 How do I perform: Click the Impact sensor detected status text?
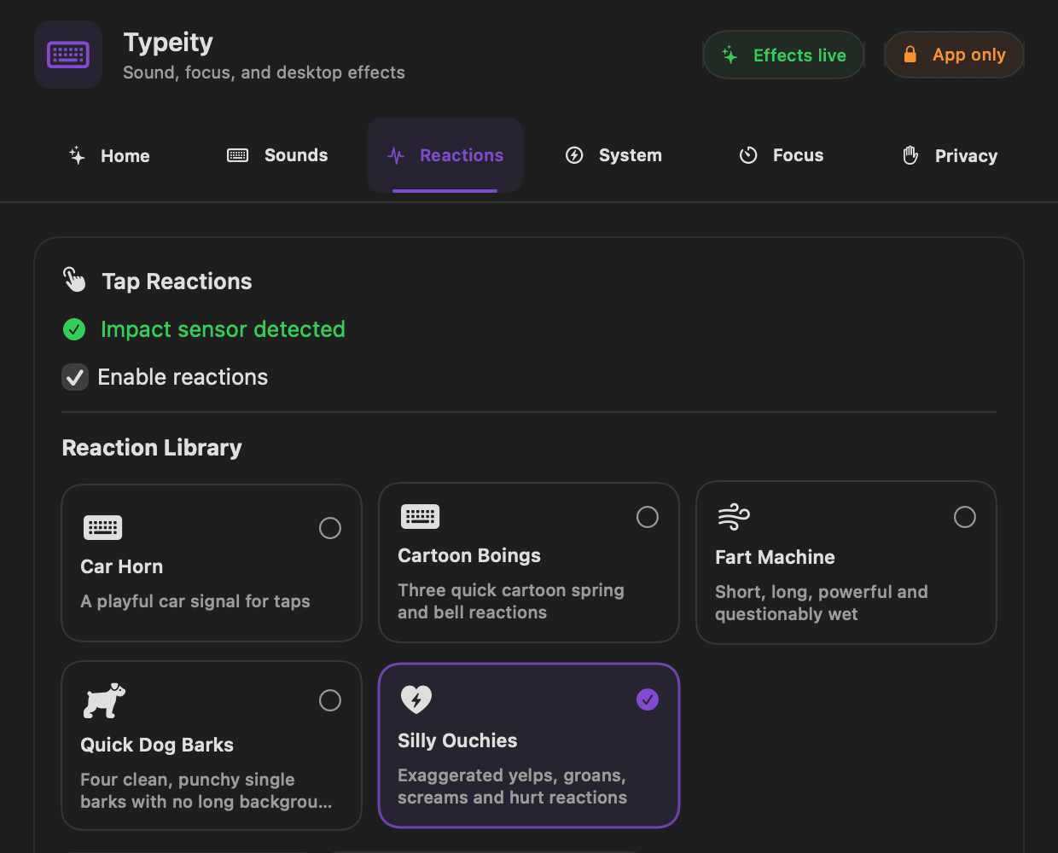[223, 329]
